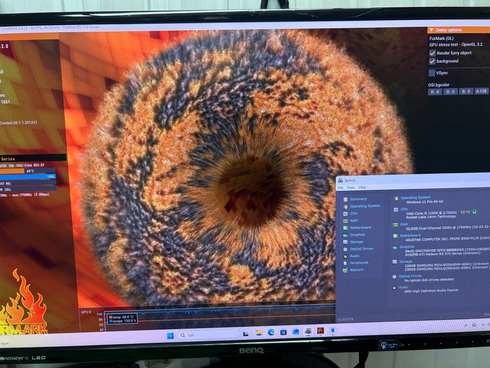Open the View menu in Speccy
This screenshot has width=490, height=368.
point(351,188)
